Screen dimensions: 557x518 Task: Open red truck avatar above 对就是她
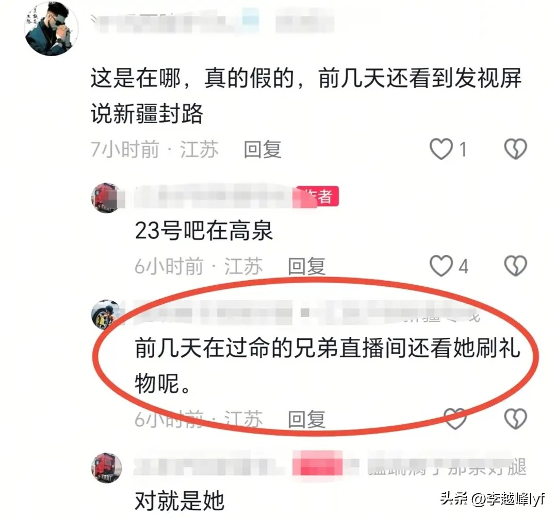tap(106, 468)
